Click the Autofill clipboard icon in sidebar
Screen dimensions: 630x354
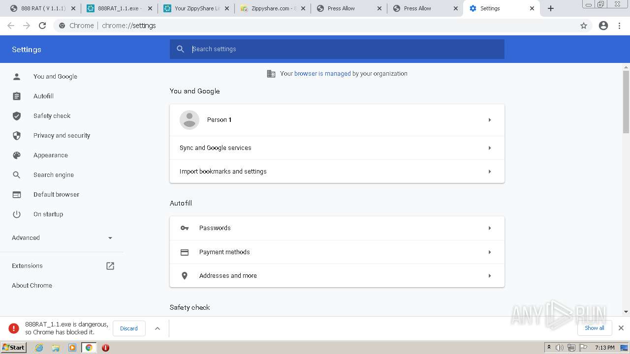[x=17, y=96]
